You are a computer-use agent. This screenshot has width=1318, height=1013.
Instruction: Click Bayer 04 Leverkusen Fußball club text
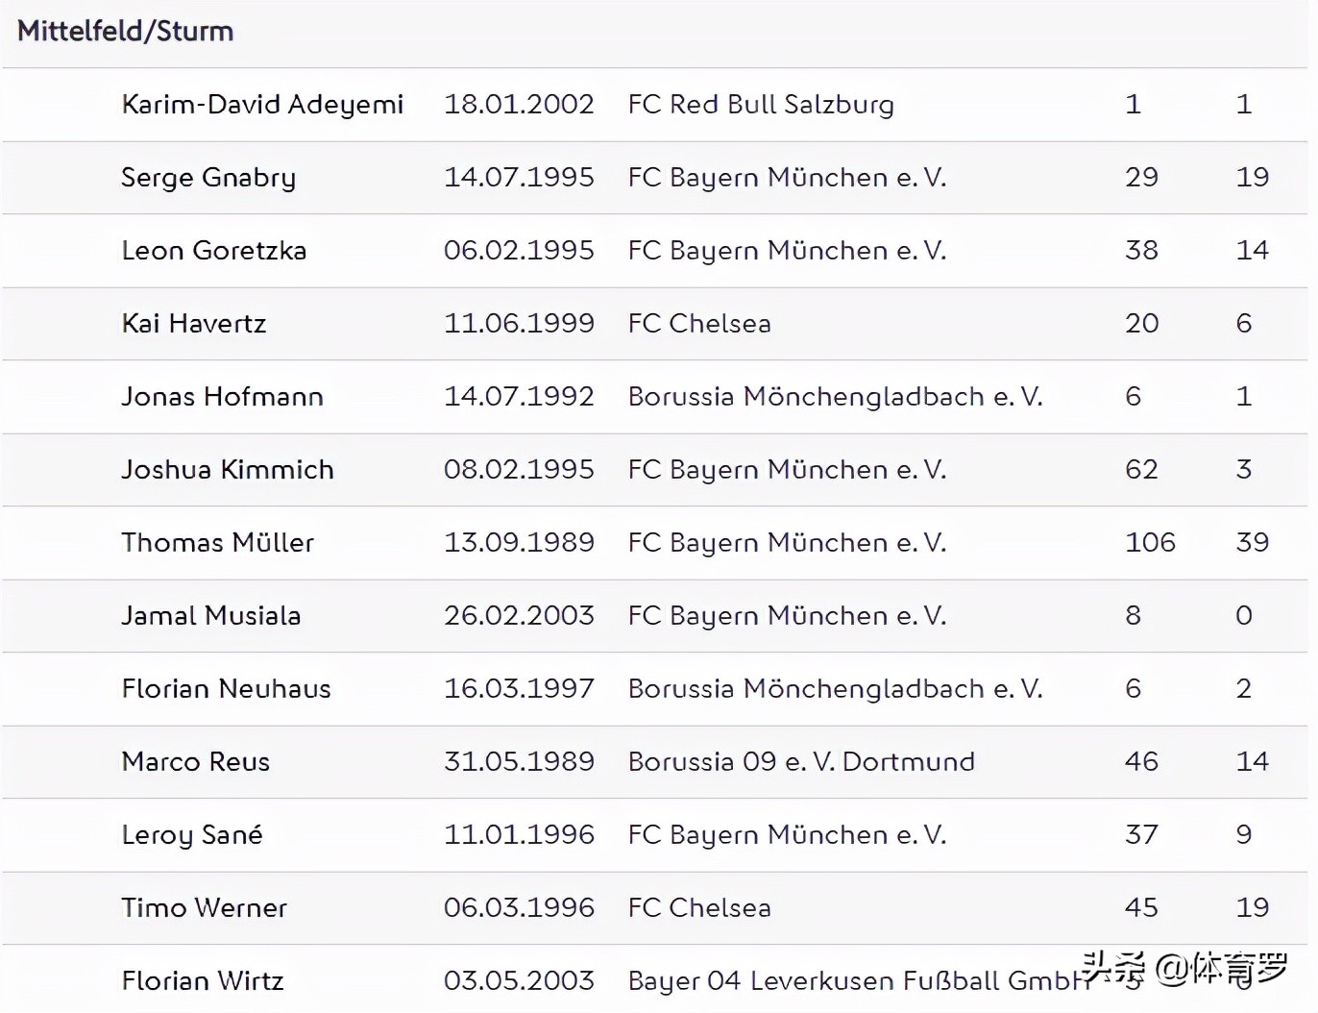point(855,981)
